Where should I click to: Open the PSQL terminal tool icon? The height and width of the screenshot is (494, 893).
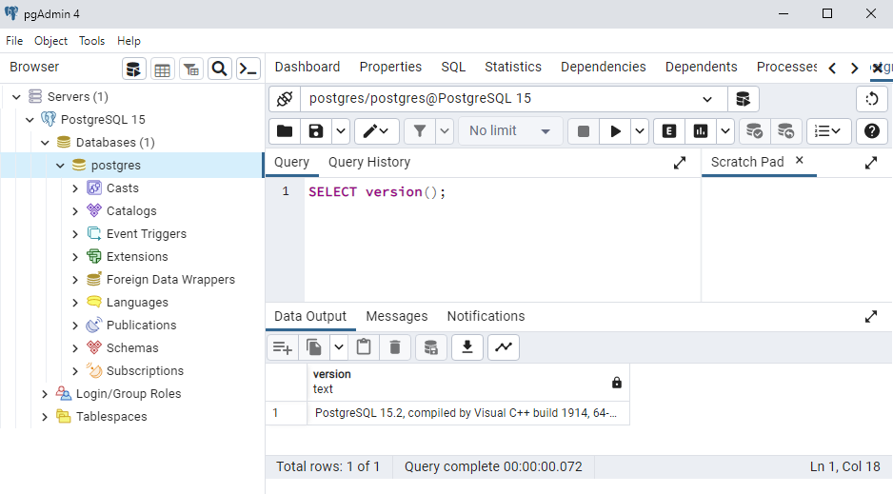(248, 69)
